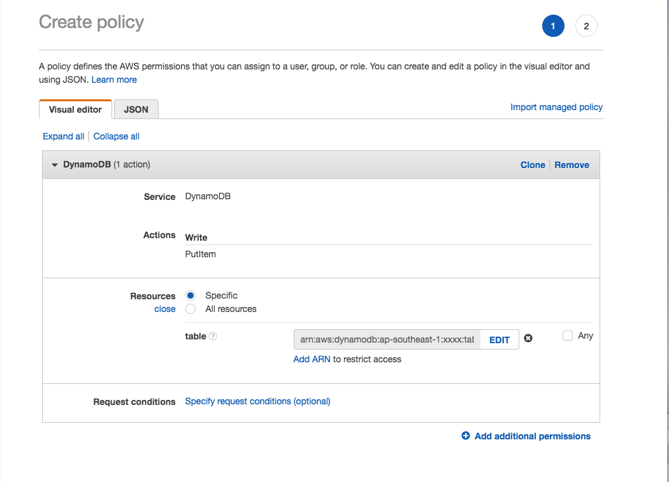The height and width of the screenshot is (482, 669).
Task: Select the Specific resources radio button
Action: (191, 295)
